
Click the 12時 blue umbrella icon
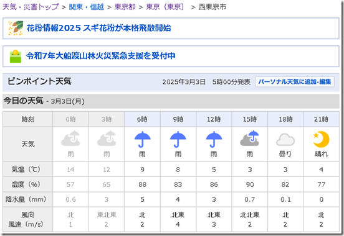[214, 139]
